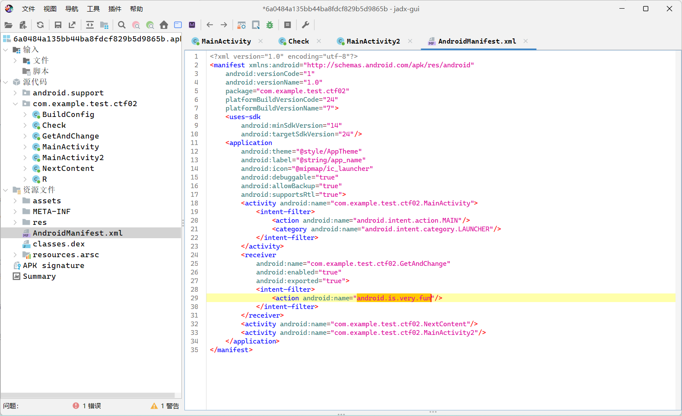The height and width of the screenshot is (416, 682).
Task: Click the Save all toolbar icon
Action: (58, 25)
